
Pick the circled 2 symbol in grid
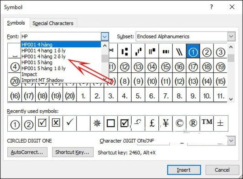coord(207,52)
